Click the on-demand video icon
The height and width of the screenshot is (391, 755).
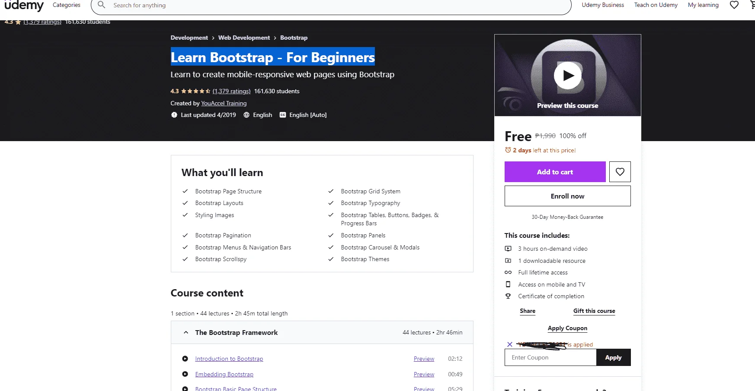(x=508, y=249)
